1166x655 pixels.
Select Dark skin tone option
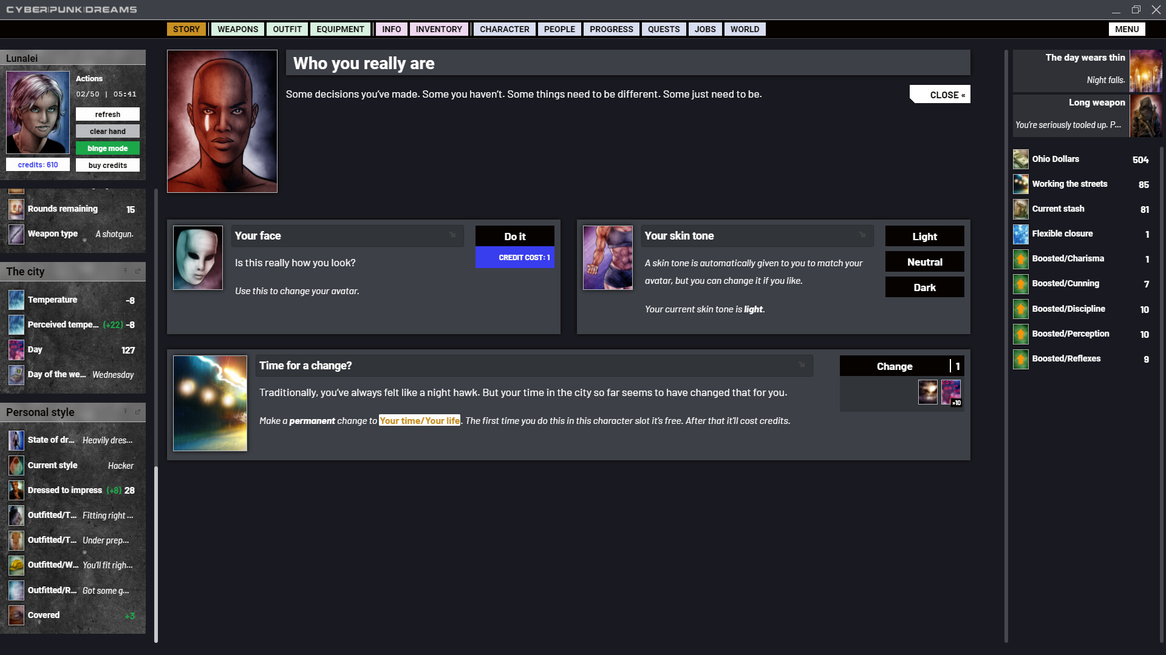click(924, 287)
